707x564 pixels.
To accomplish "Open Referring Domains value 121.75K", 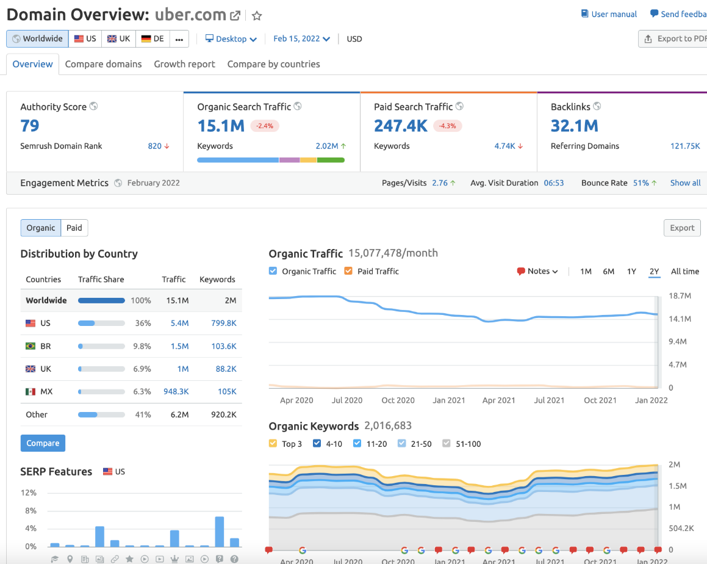I will coord(685,146).
